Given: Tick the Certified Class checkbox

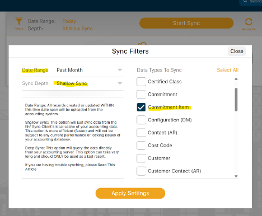Looking at the screenshot, I should click(x=141, y=82).
